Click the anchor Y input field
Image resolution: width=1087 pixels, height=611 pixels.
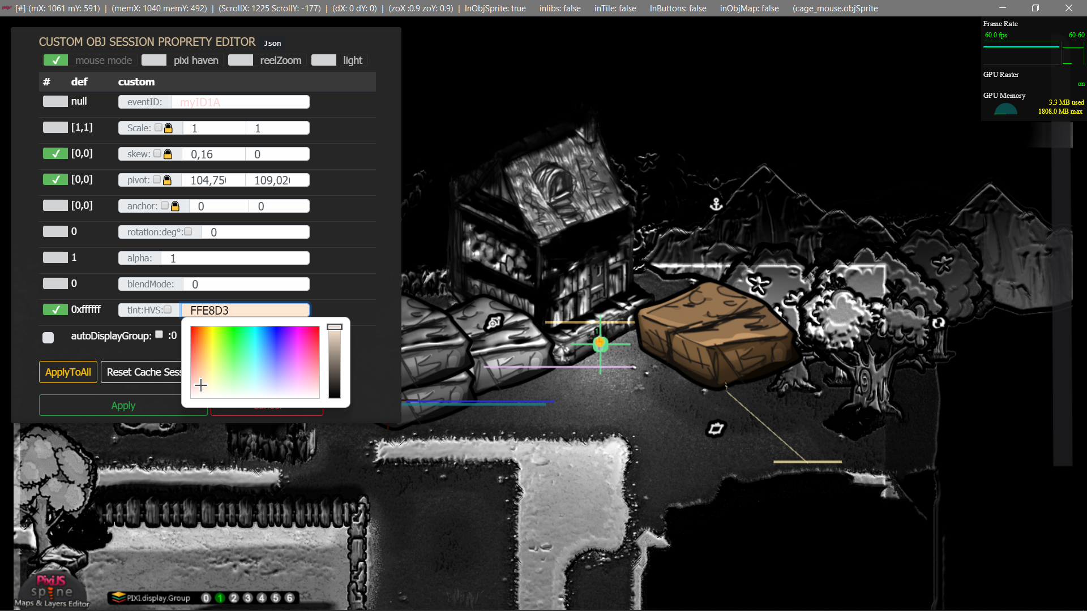click(x=279, y=206)
